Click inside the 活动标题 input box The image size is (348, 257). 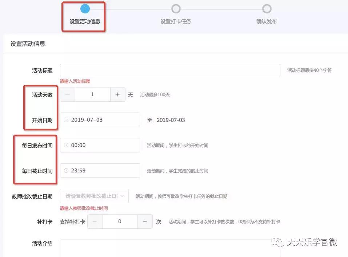coord(170,70)
